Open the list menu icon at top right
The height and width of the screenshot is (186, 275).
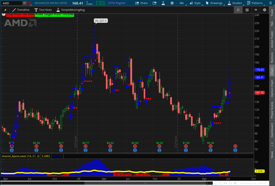(270, 3)
